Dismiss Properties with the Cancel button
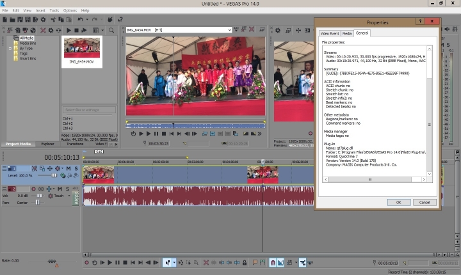The height and width of the screenshot is (275, 461). [425, 203]
